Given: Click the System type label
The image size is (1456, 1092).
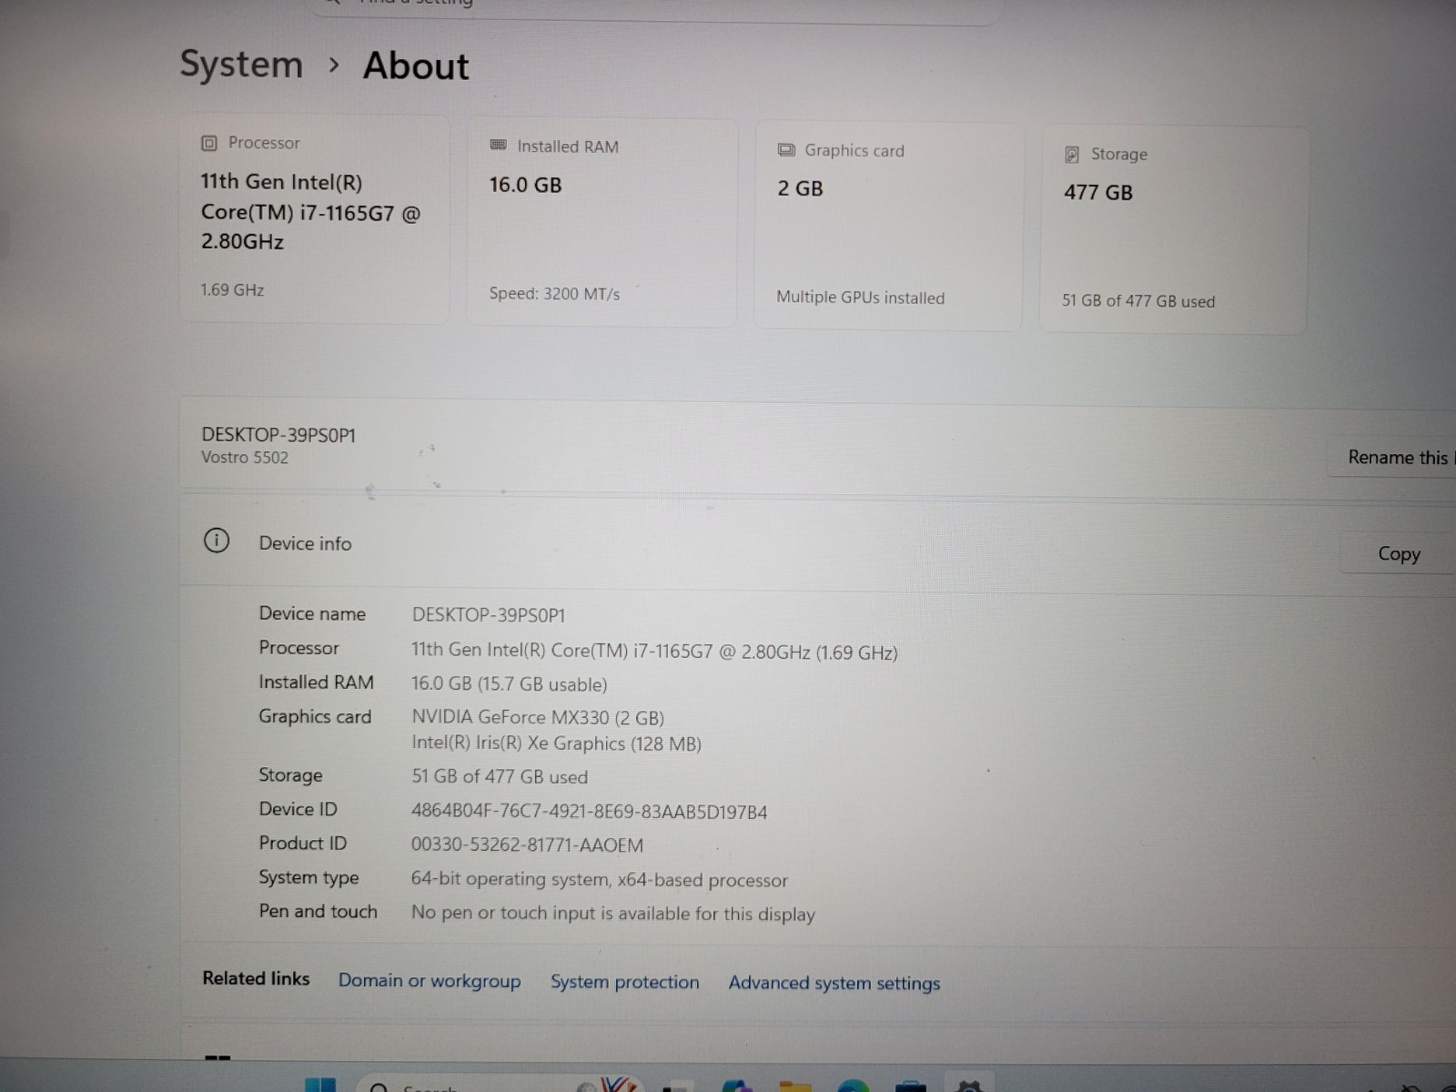Looking at the screenshot, I should click(x=308, y=878).
